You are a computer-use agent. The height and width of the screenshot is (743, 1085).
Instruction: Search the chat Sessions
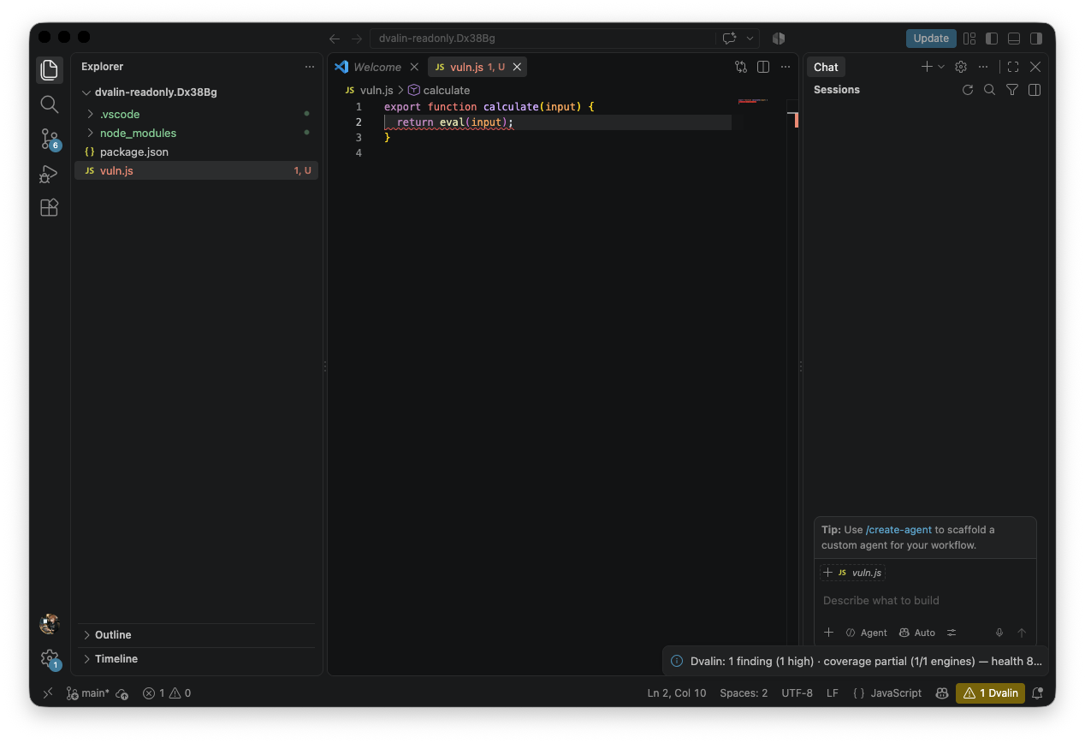[x=990, y=90]
